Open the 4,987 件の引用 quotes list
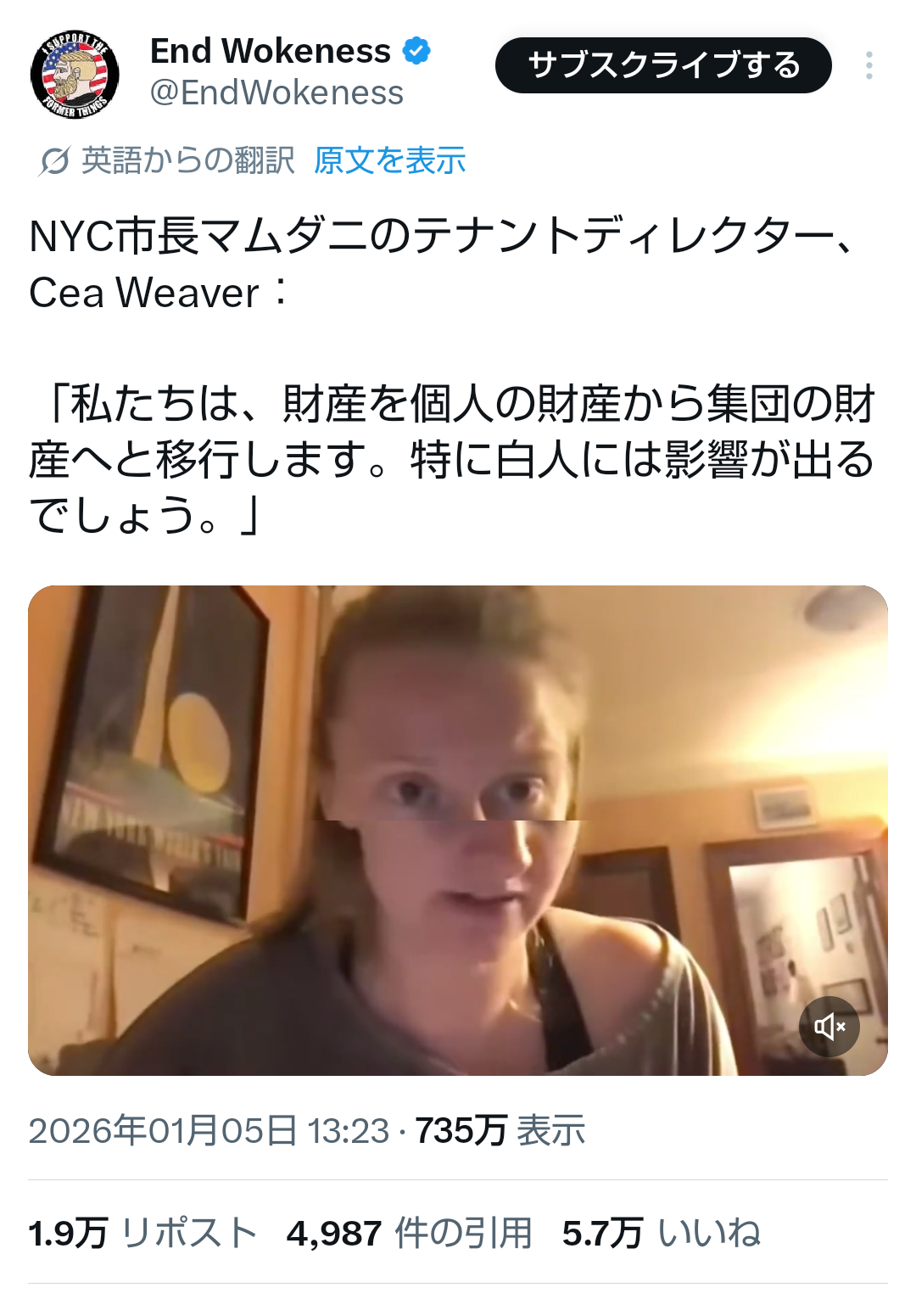The height and width of the screenshot is (1299, 916). click(410, 1233)
